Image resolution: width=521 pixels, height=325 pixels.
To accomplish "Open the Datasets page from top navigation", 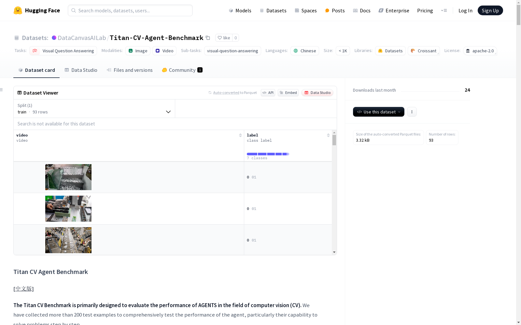I will click(x=273, y=10).
